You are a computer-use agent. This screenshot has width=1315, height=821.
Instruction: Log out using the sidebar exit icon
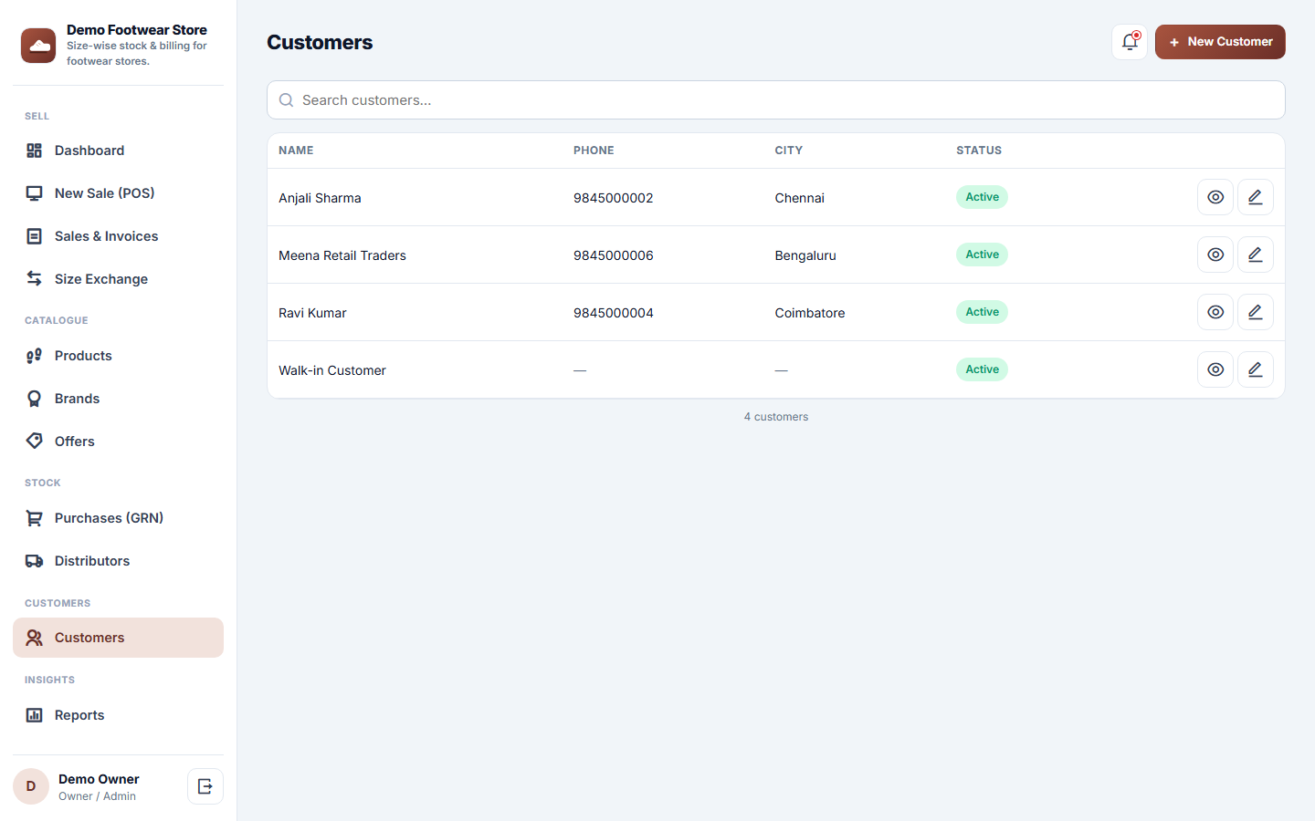(205, 786)
